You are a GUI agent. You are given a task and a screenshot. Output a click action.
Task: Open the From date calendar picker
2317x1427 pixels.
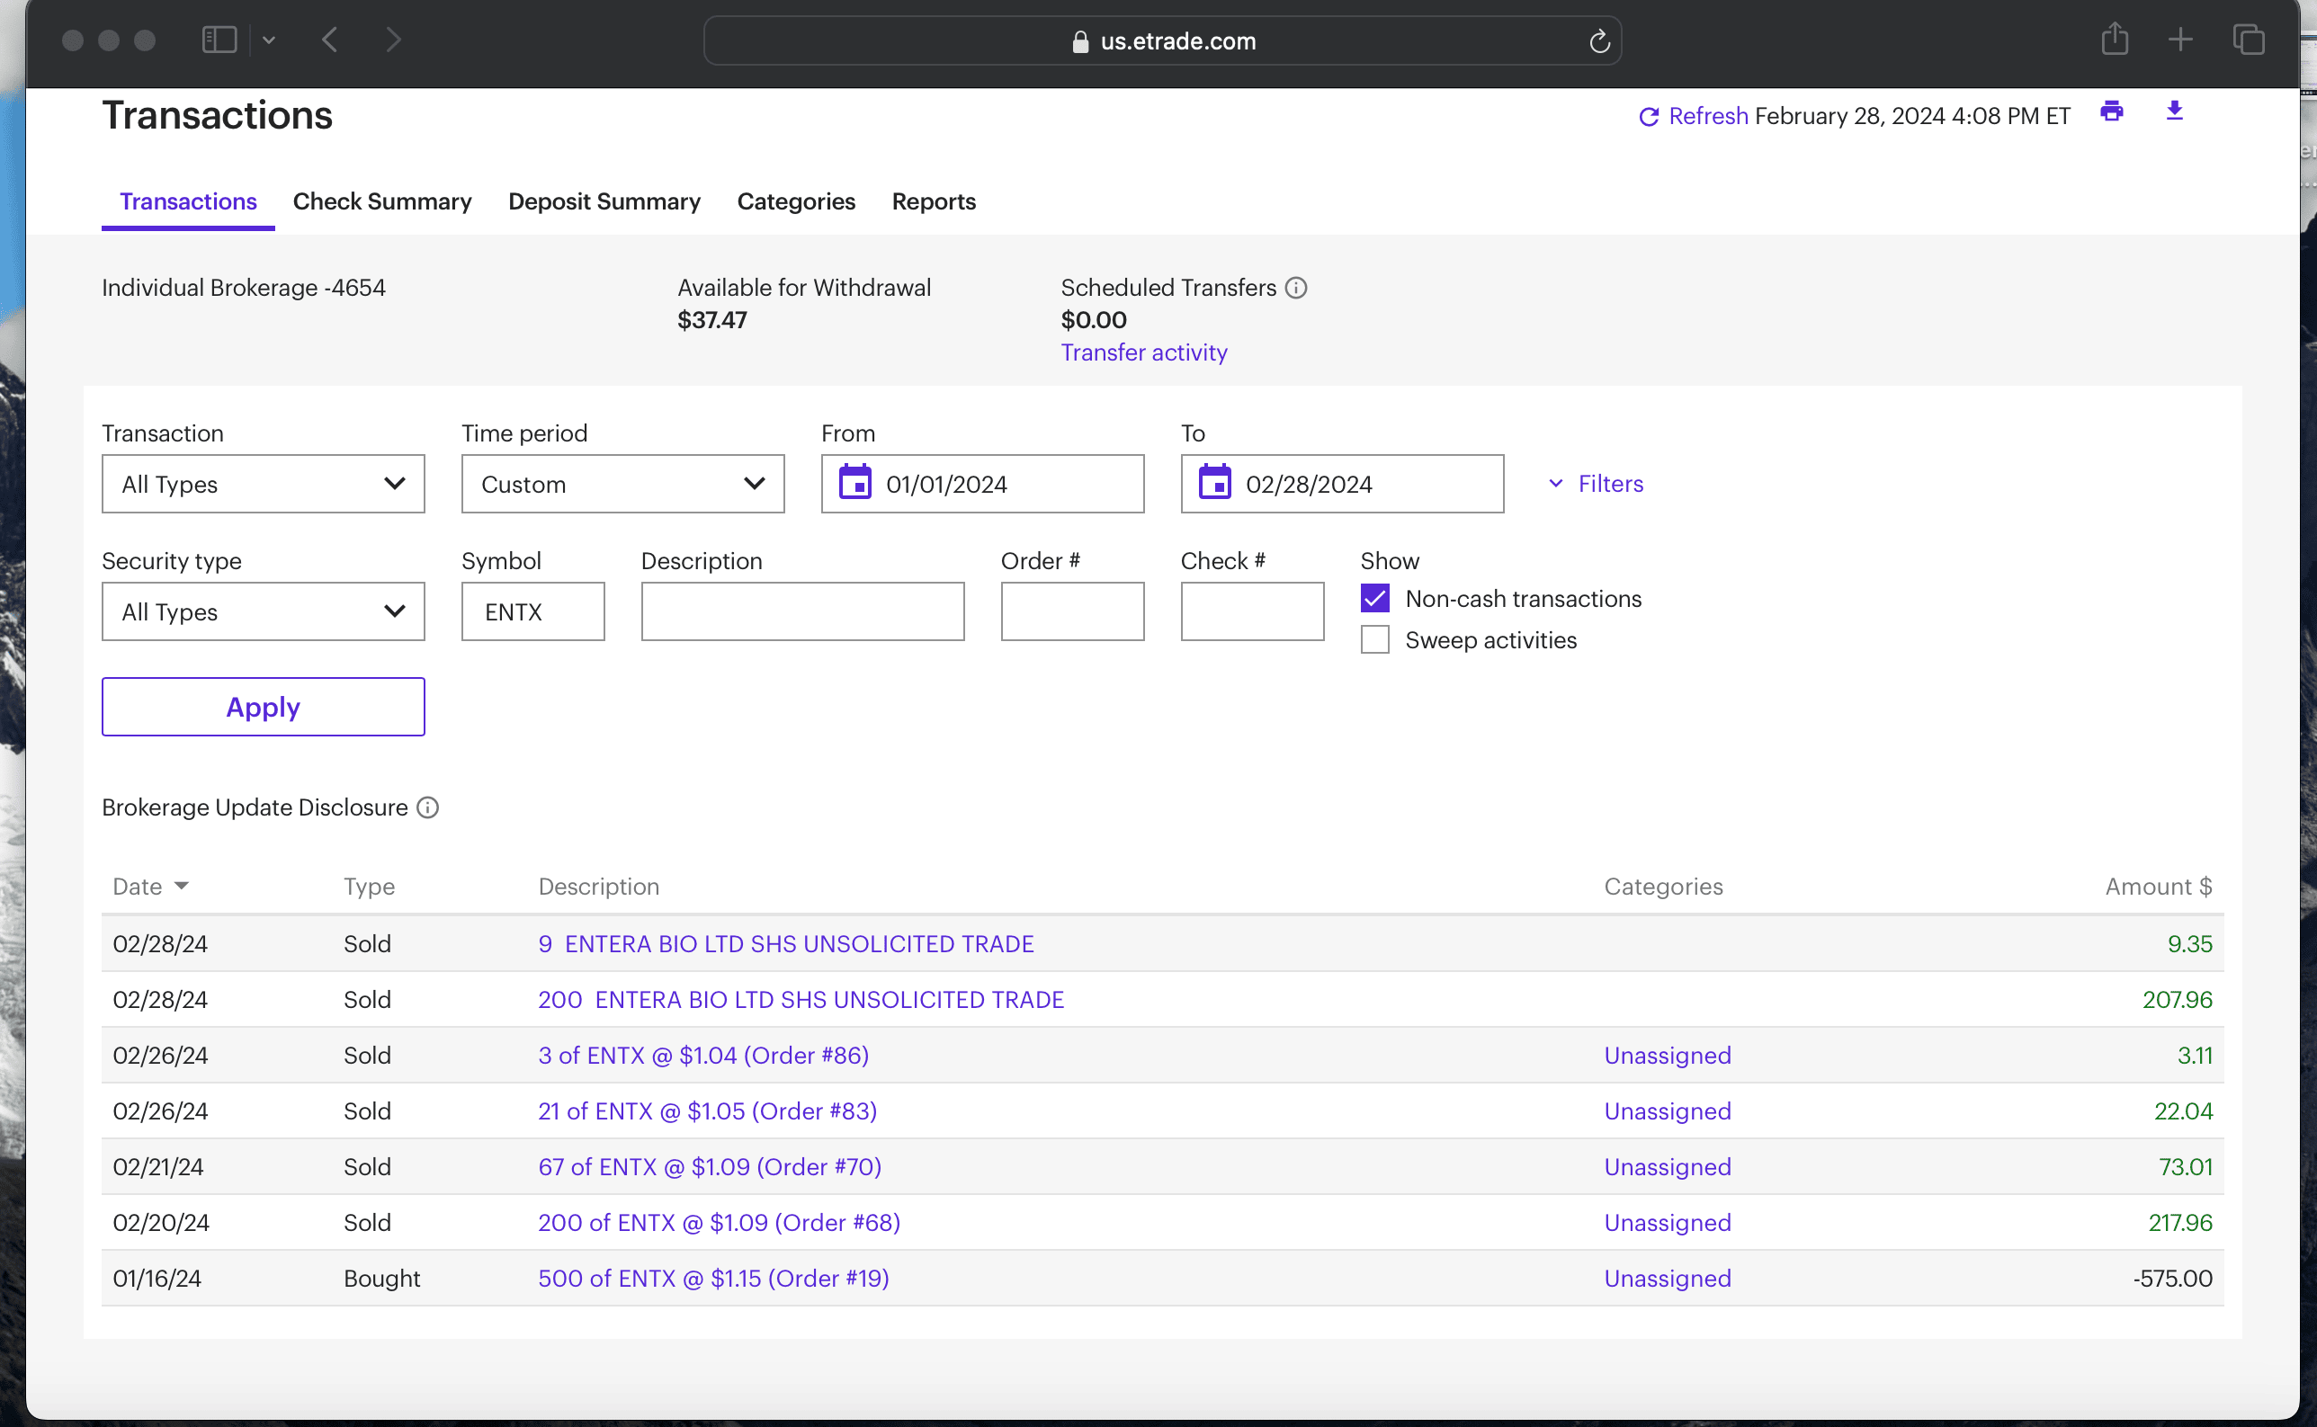coord(855,483)
